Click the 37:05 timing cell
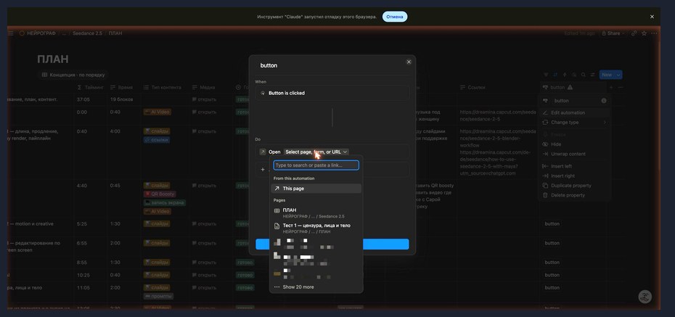Image resolution: width=675 pixels, height=317 pixels. (82, 99)
